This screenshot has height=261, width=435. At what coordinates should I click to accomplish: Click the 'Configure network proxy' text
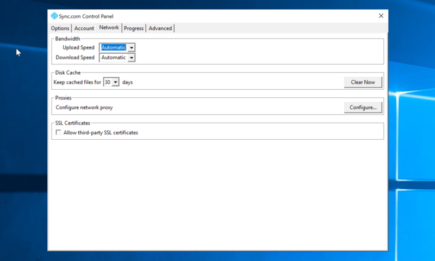pos(84,107)
